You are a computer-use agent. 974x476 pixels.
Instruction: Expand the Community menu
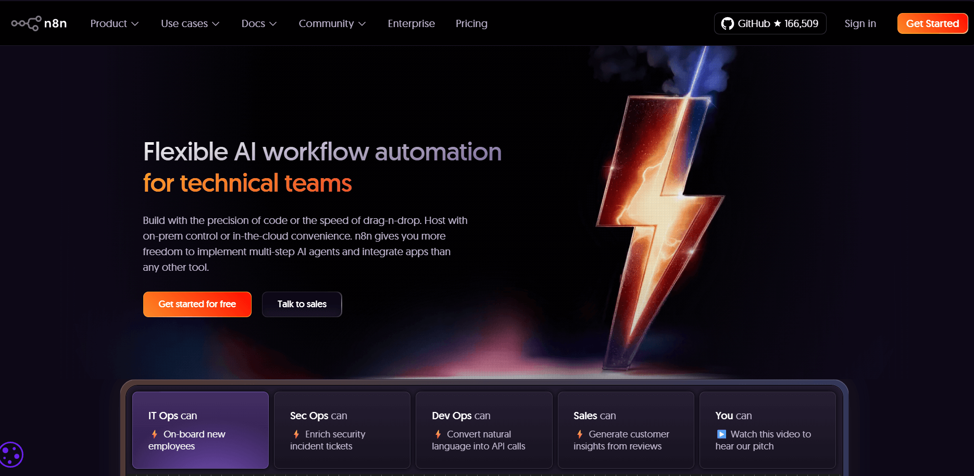coord(332,23)
